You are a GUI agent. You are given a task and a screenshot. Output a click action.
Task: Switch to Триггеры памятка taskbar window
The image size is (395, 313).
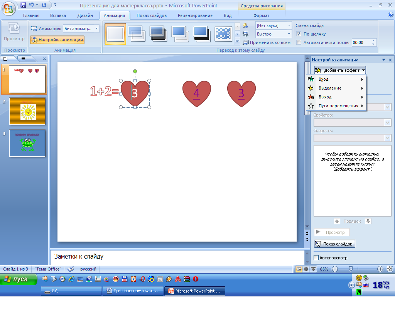coord(133,291)
